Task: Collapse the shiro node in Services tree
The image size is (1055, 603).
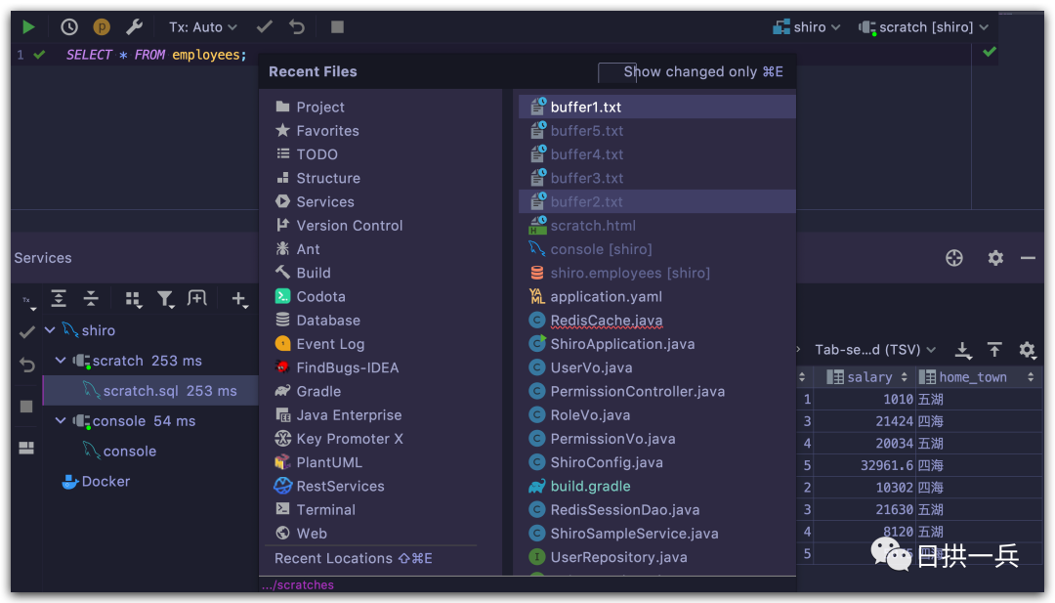Action: click(x=50, y=330)
